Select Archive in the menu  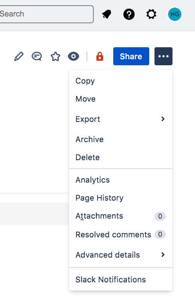pos(121,139)
